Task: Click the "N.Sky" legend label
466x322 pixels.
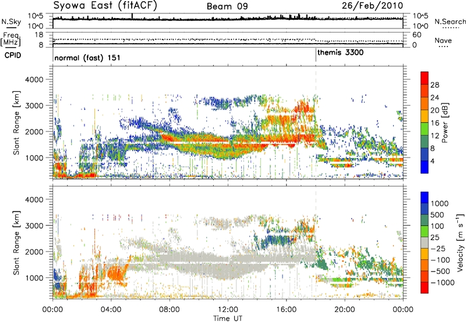Action: 11,22
